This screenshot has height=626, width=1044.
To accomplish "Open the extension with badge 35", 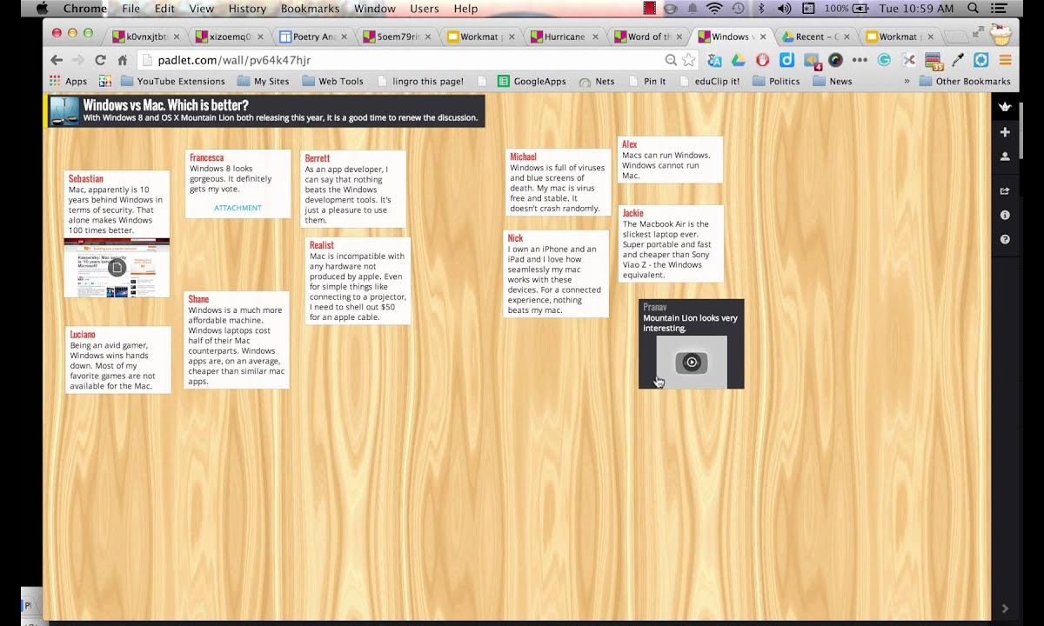I will tap(934, 61).
